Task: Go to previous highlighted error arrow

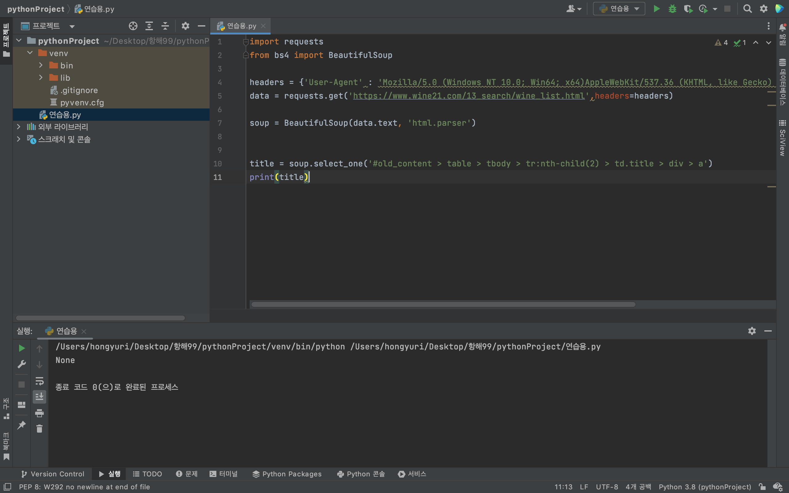Action: (x=755, y=43)
